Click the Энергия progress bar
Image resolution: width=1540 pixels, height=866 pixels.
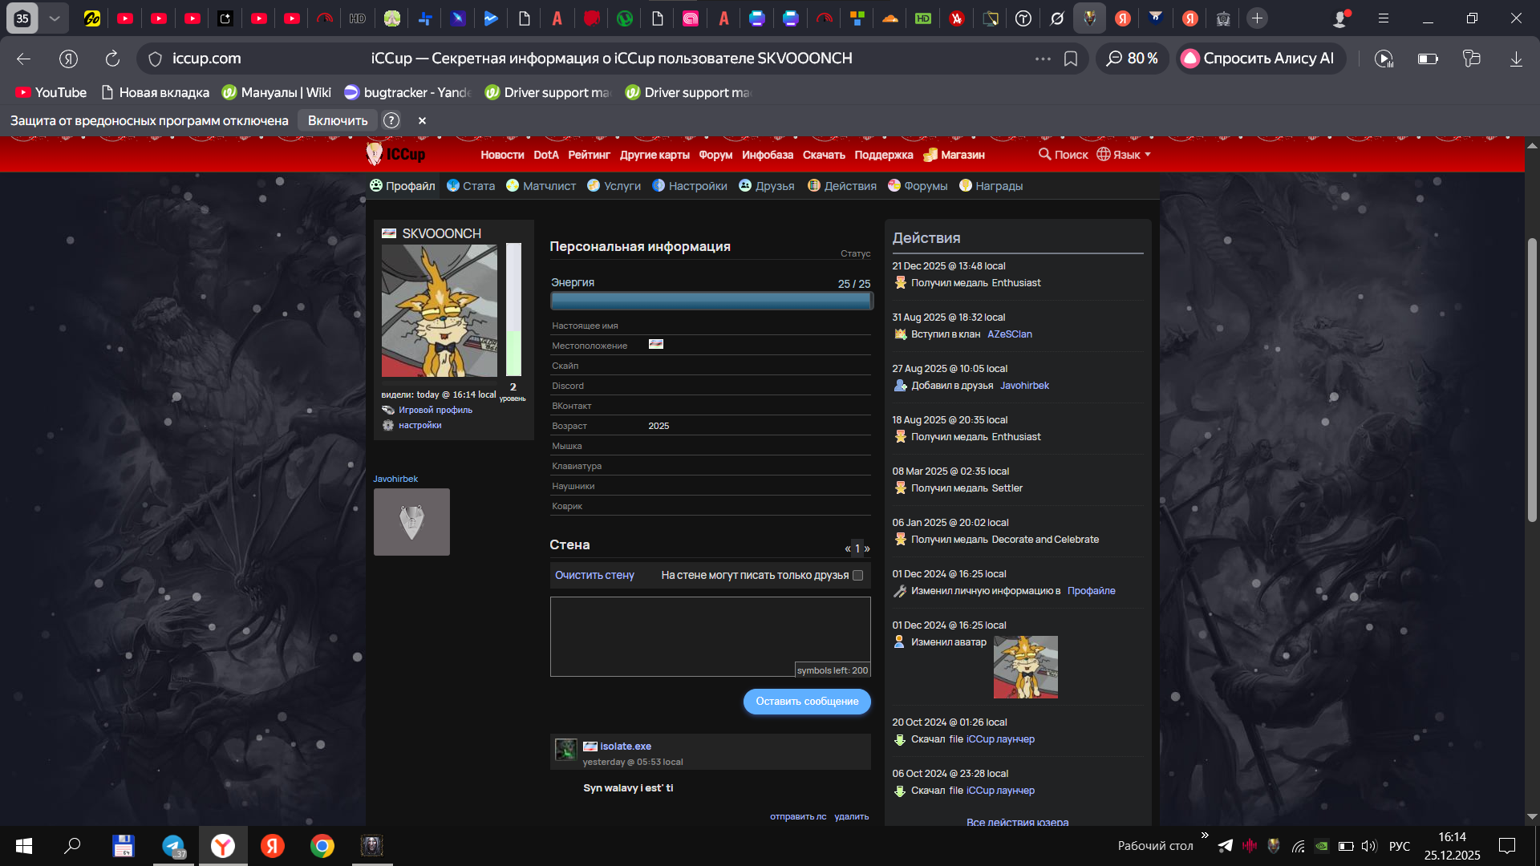(711, 301)
